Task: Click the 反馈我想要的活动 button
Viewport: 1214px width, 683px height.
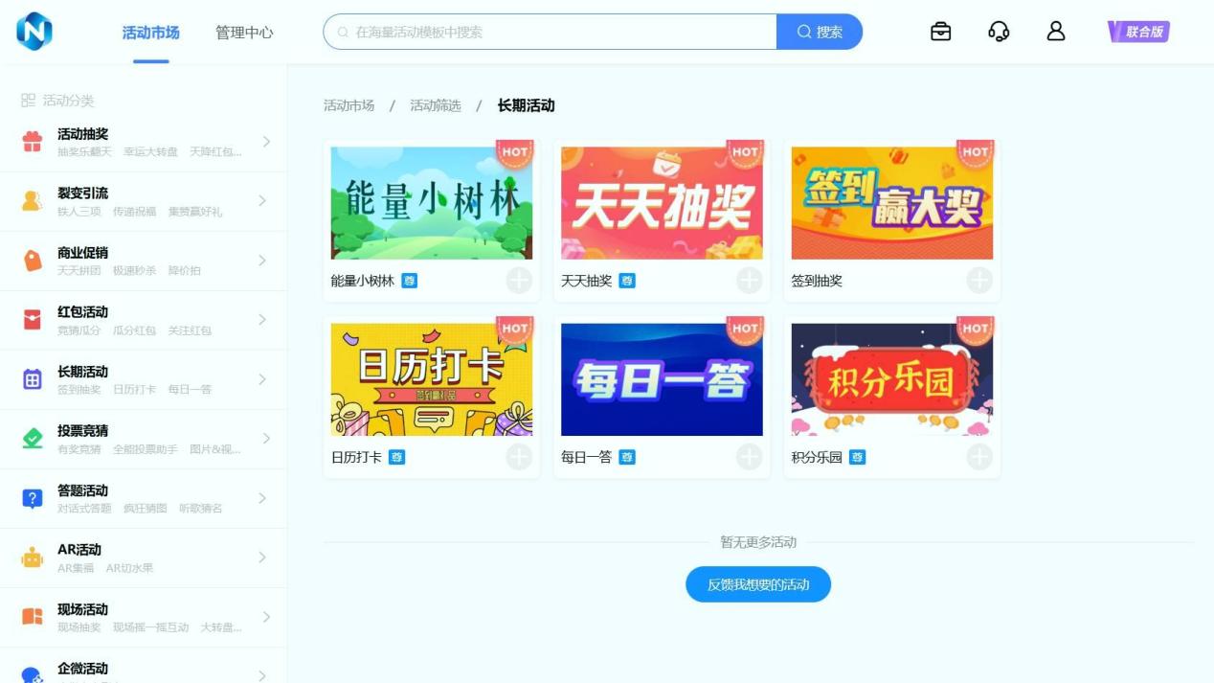Action: [x=758, y=584]
